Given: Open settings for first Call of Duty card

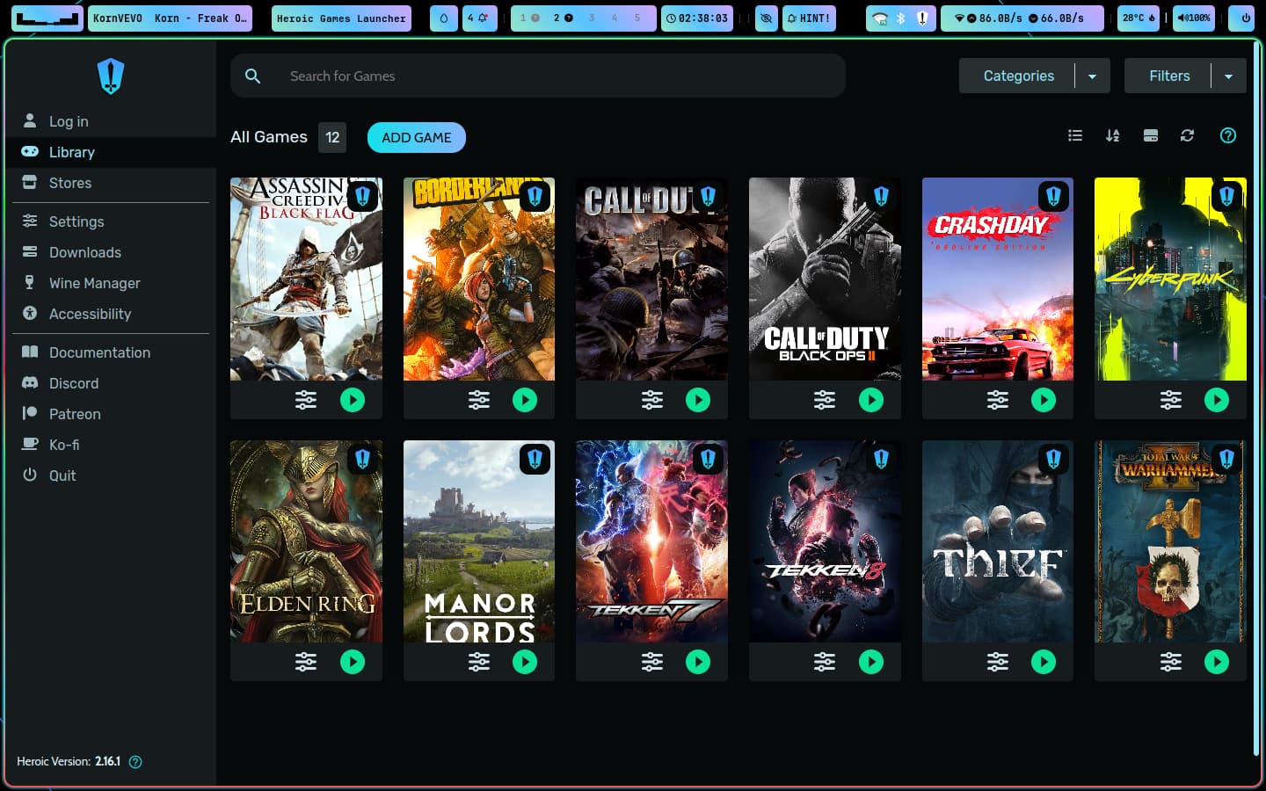Looking at the screenshot, I should 652,400.
